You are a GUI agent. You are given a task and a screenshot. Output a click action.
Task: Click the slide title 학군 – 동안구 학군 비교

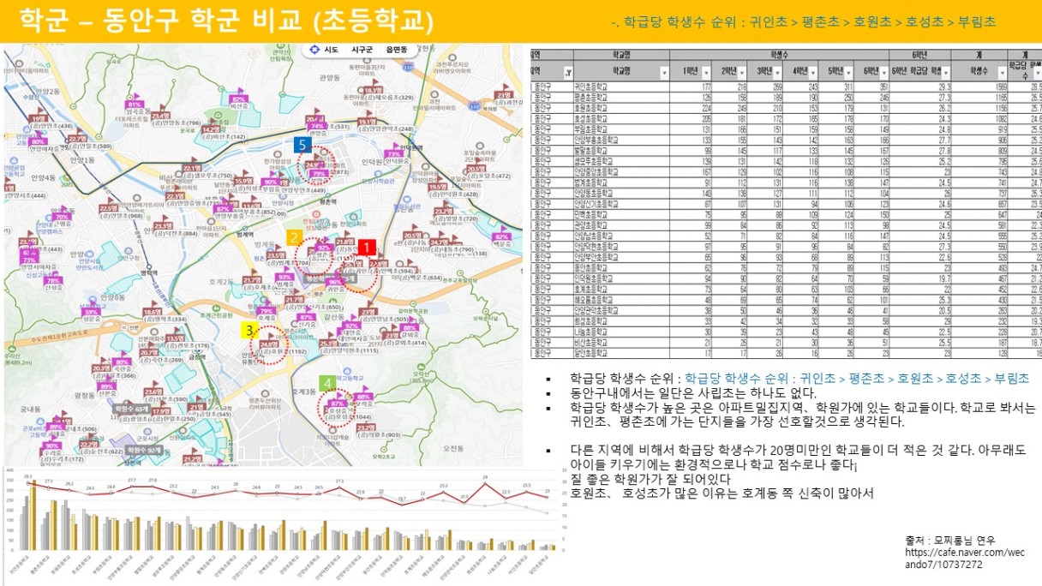[x=226, y=21]
